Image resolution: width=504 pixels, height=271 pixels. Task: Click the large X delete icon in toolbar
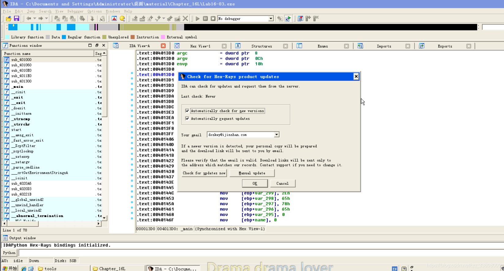pos(185,19)
